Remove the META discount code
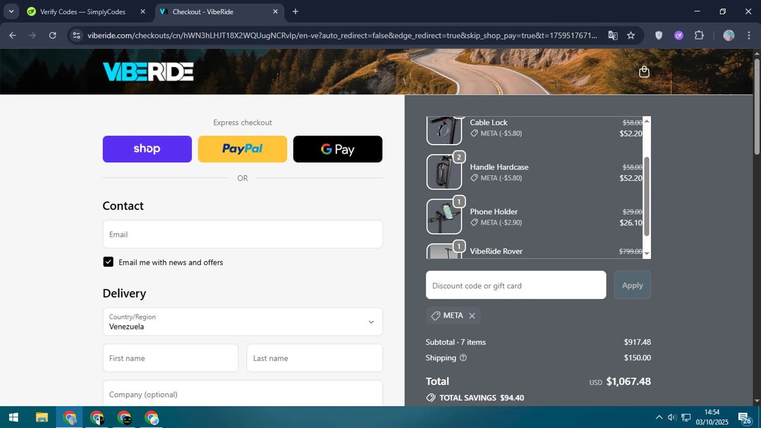Viewport: 761px width, 428px height. pyautogui.click(x=472, y=316)
